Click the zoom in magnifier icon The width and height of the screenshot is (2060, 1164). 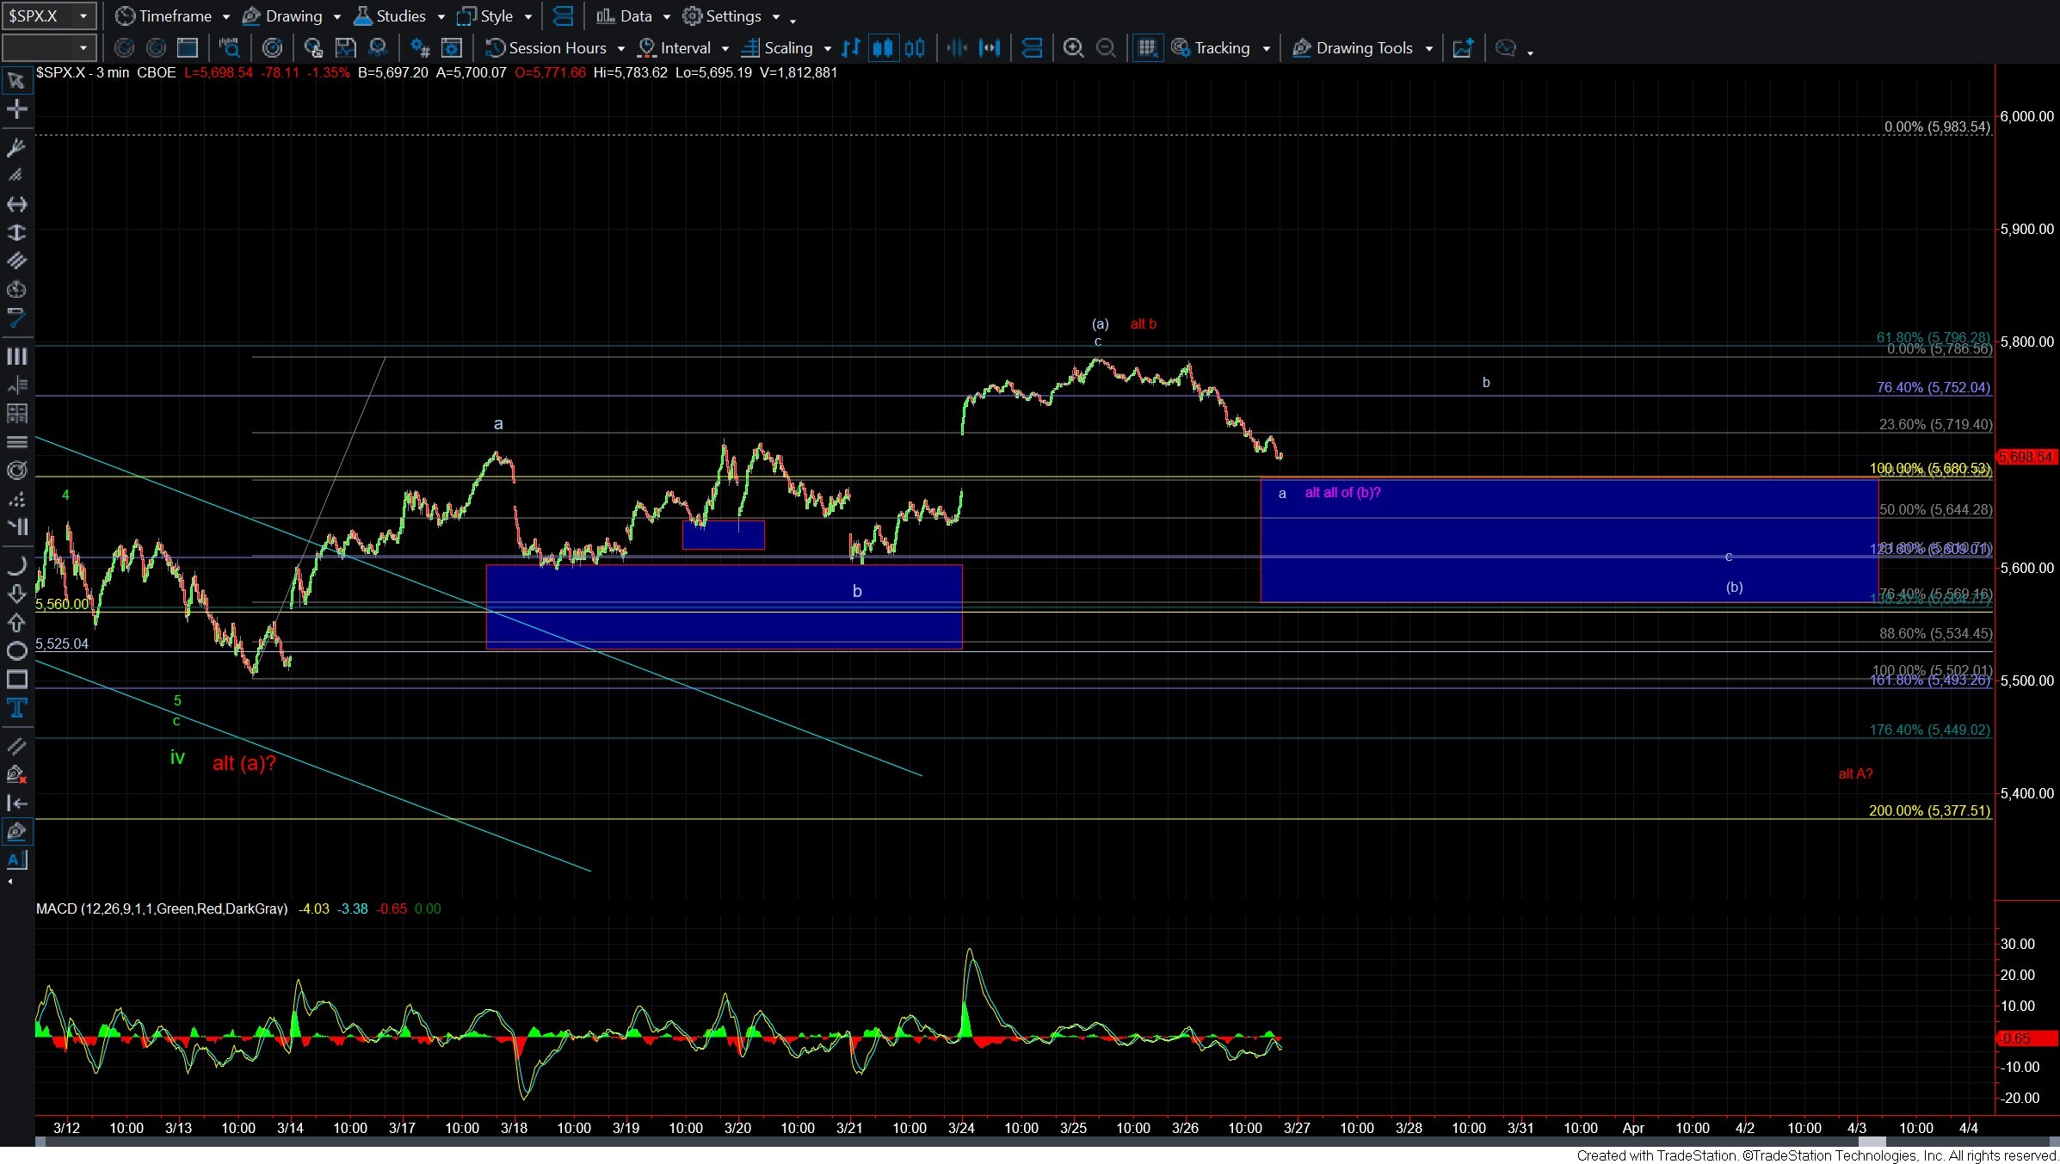pyautogui.click(x=1073, y=48)
